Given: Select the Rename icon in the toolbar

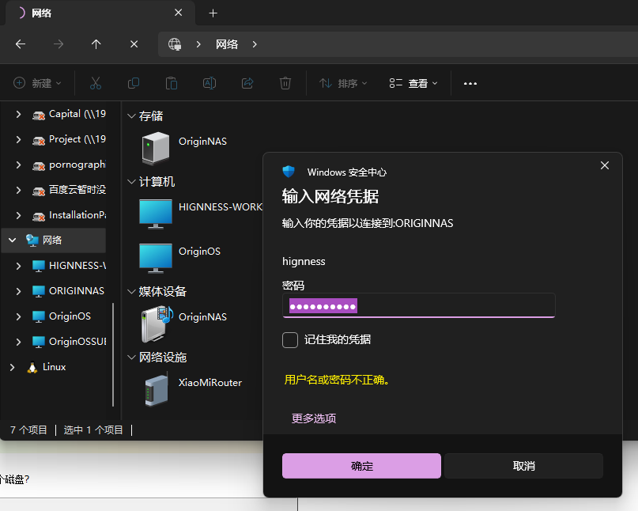Looking at the screenshot, I should tap(209, 82).
